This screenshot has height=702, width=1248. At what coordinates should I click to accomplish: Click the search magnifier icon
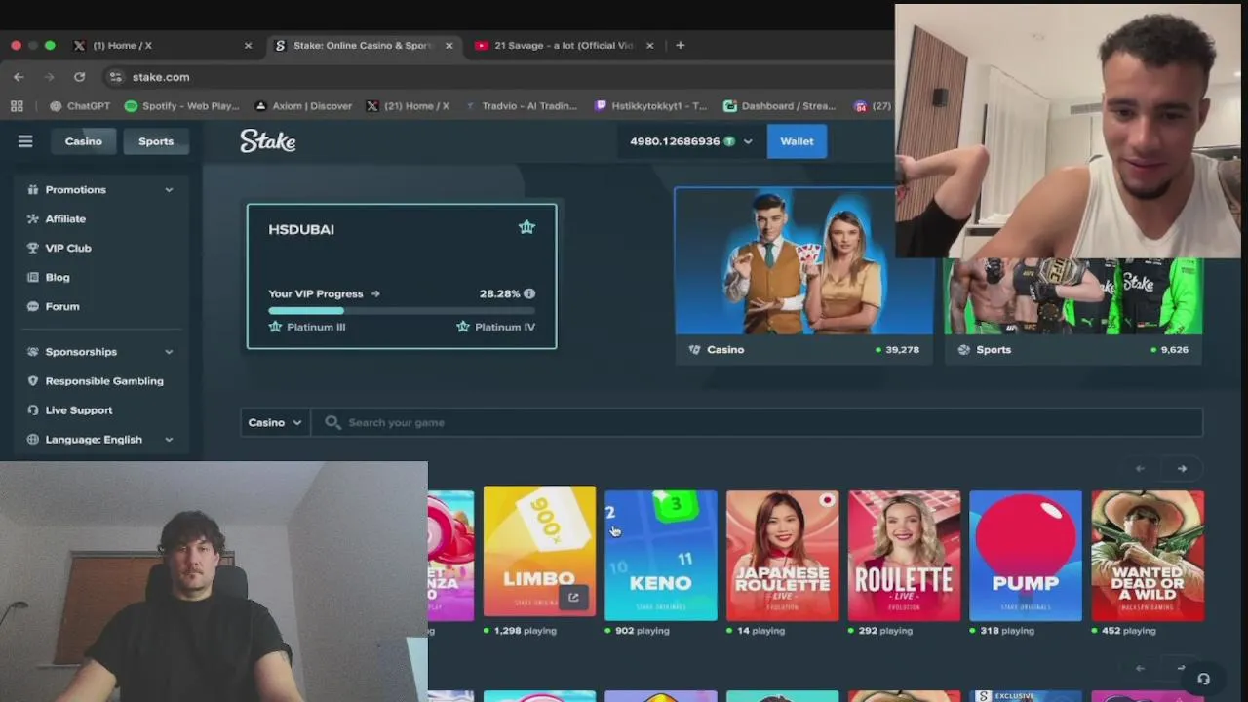click(332, 422)
